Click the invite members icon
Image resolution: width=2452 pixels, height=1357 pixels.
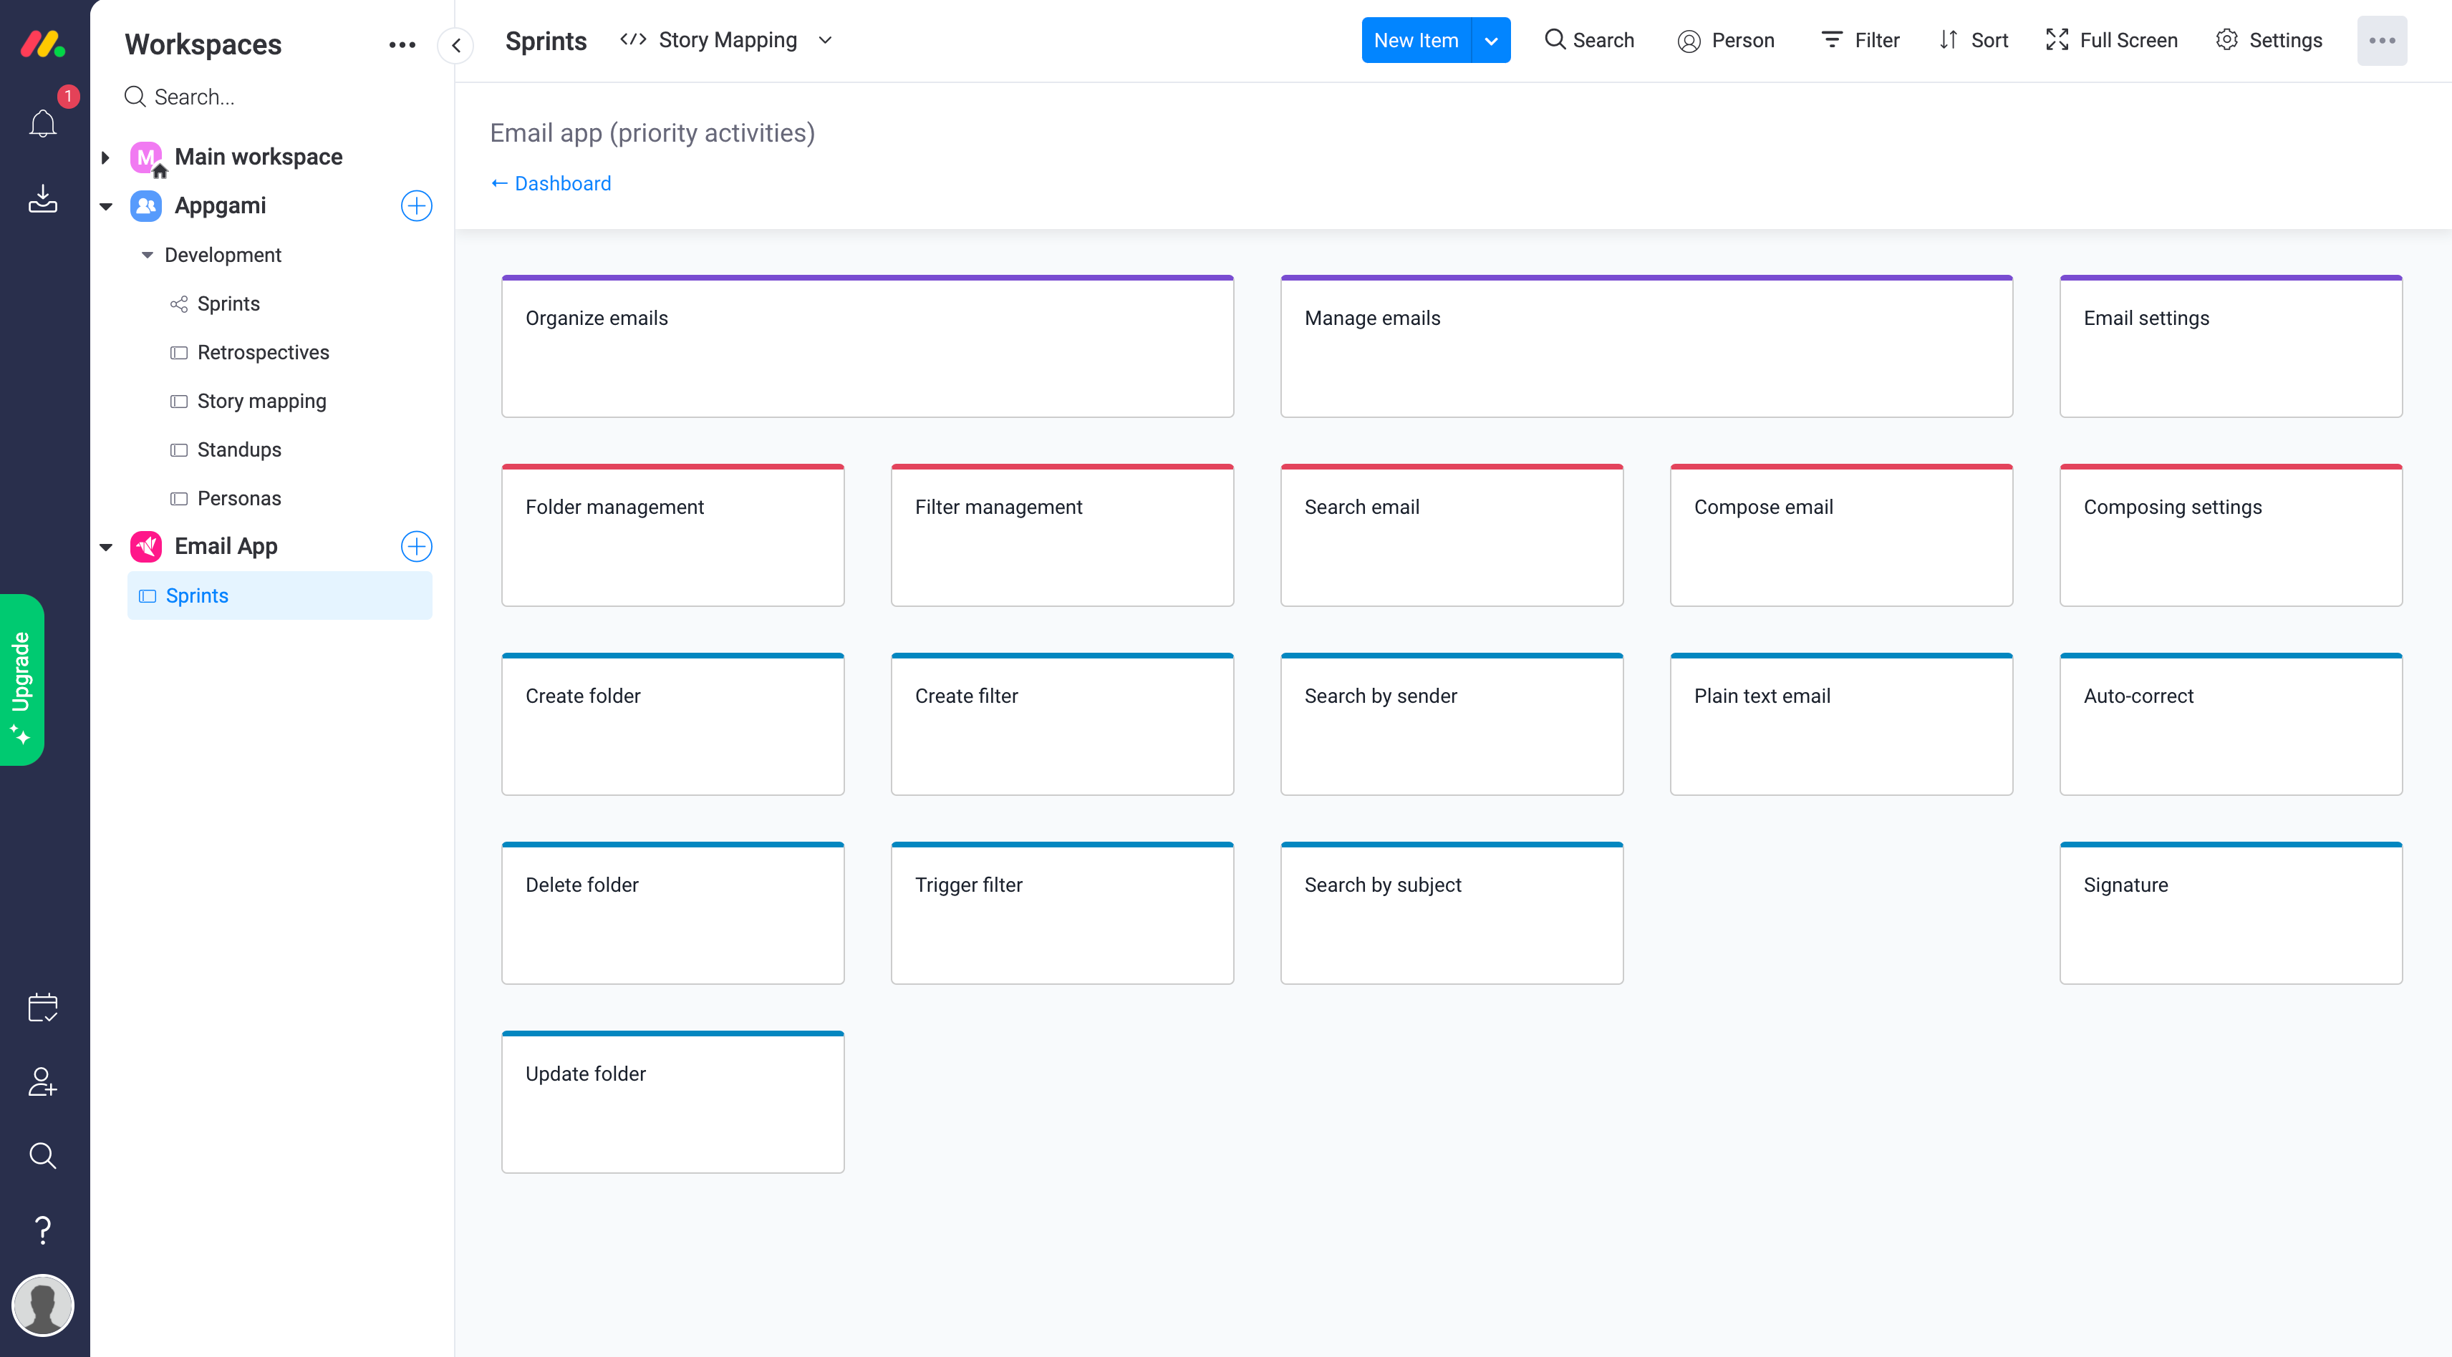point(43,1081)
